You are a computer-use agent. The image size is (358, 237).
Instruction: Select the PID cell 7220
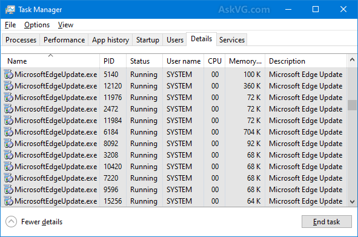click(x=111, y=178)
